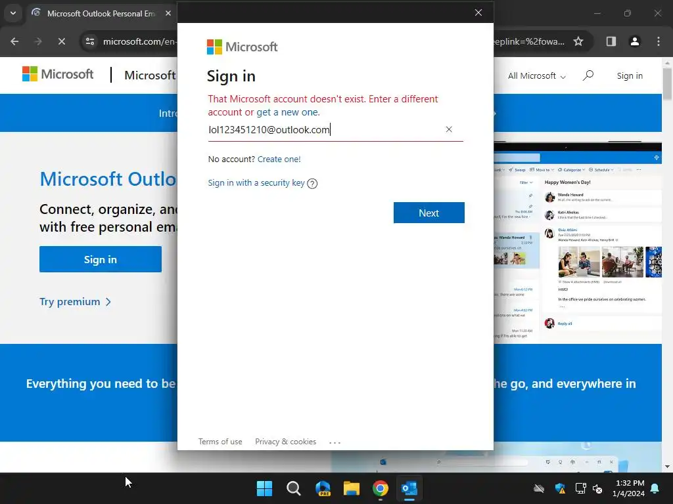This screenshot has height=504, width=673.
Task: Open the muted volume tray icon
Action: point(597,488)
